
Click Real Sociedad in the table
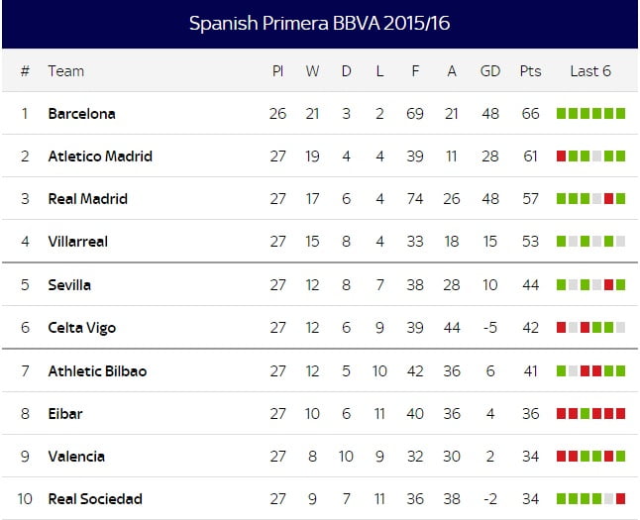(95, 499)
